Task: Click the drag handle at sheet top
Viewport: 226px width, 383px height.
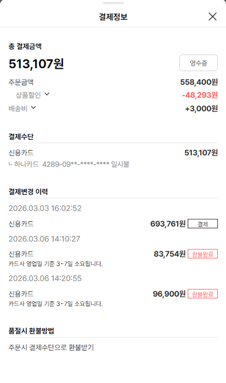Action: click(x=113, y=3)
